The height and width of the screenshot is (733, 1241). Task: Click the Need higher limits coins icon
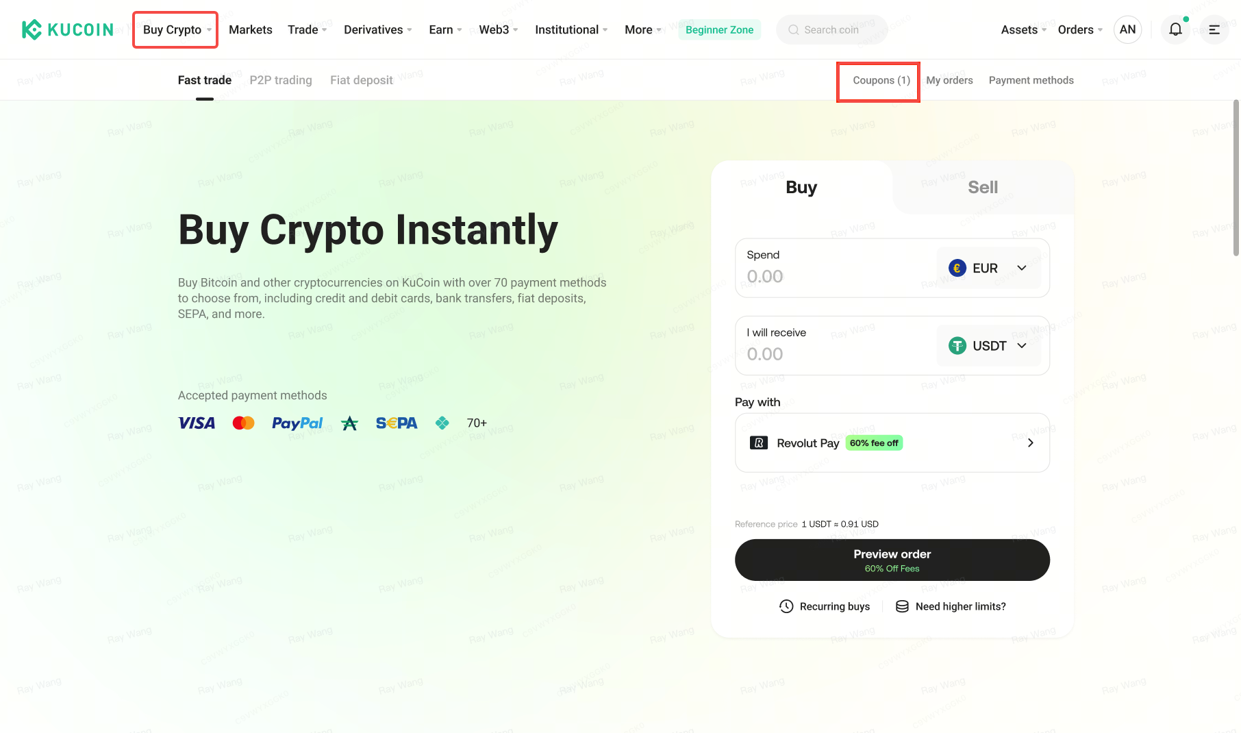(x=902, y=606)
